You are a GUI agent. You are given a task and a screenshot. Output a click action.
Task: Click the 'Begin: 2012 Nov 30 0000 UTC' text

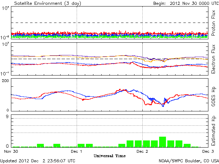pos(186,3)
